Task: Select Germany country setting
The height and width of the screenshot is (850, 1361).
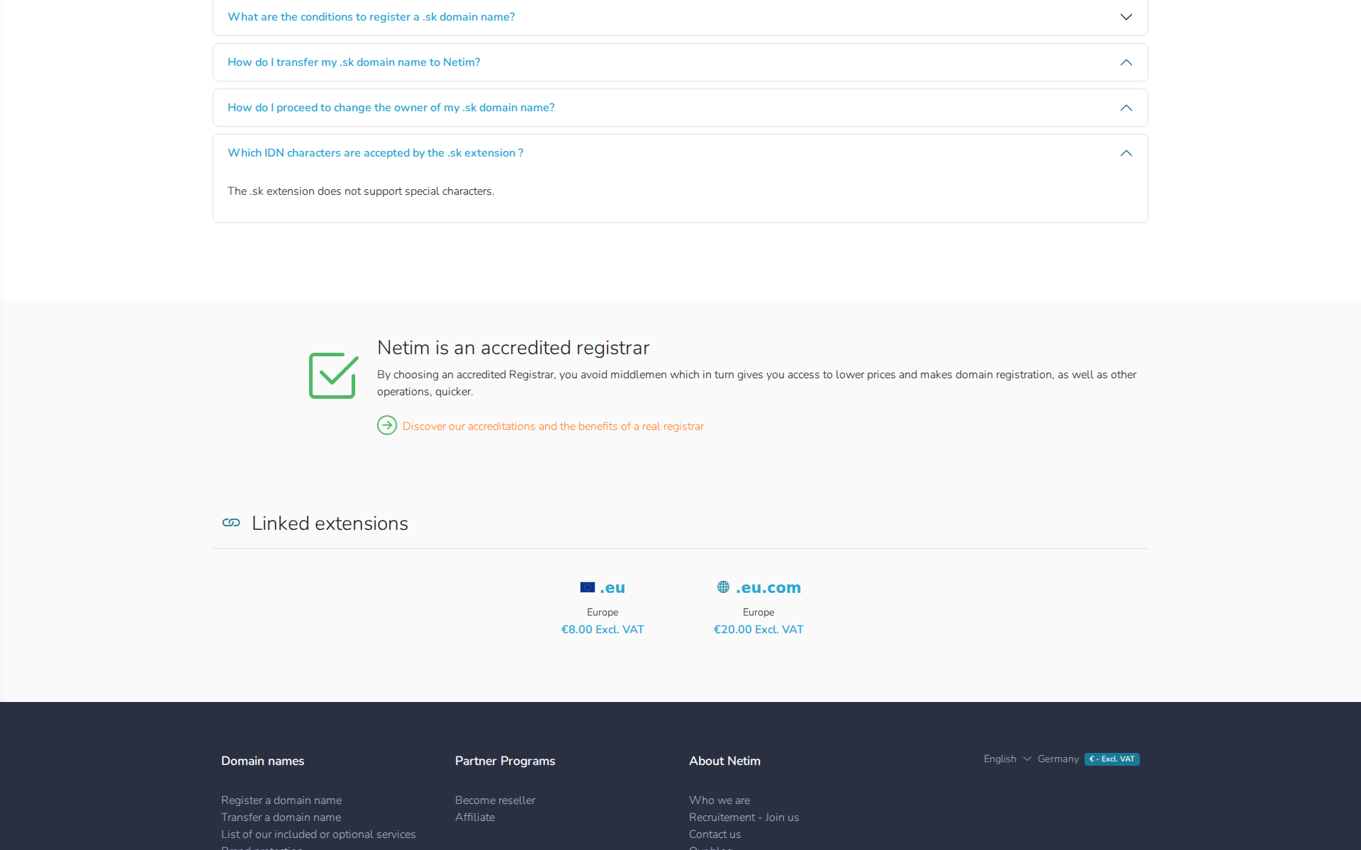Action: pyautogui.click(x=1058, y=759)
